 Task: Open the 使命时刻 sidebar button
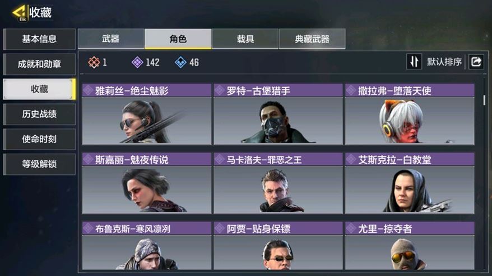tap(39, 139)
